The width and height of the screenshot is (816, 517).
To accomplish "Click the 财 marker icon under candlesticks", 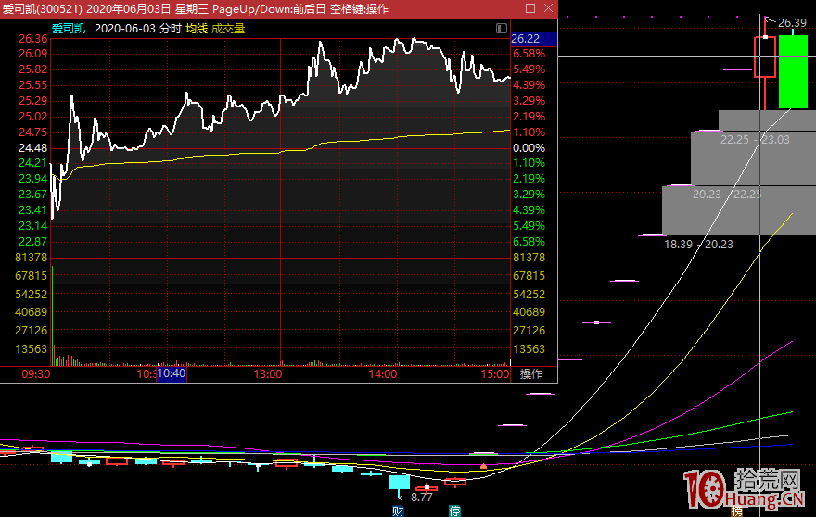I will point(399,511).
